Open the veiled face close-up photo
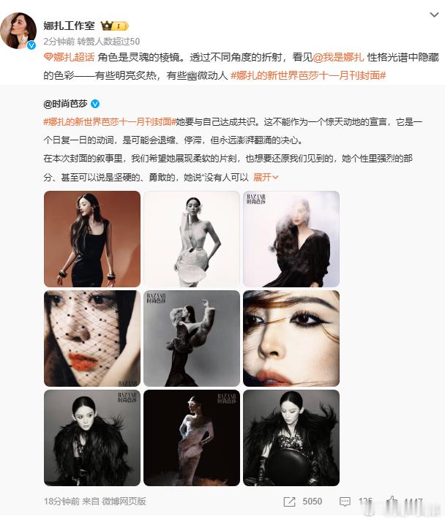The image size is (445, 522). click(x=92, y=338)
